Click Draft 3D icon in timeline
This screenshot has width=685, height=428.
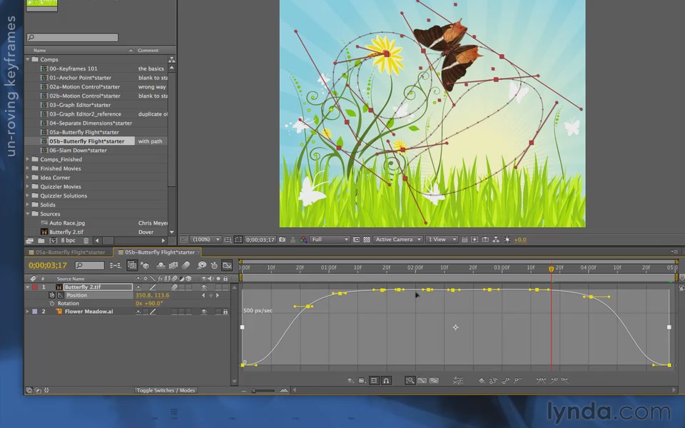(x=144, y=265)
